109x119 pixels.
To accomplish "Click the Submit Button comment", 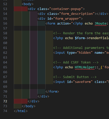I will pos(75,77).
